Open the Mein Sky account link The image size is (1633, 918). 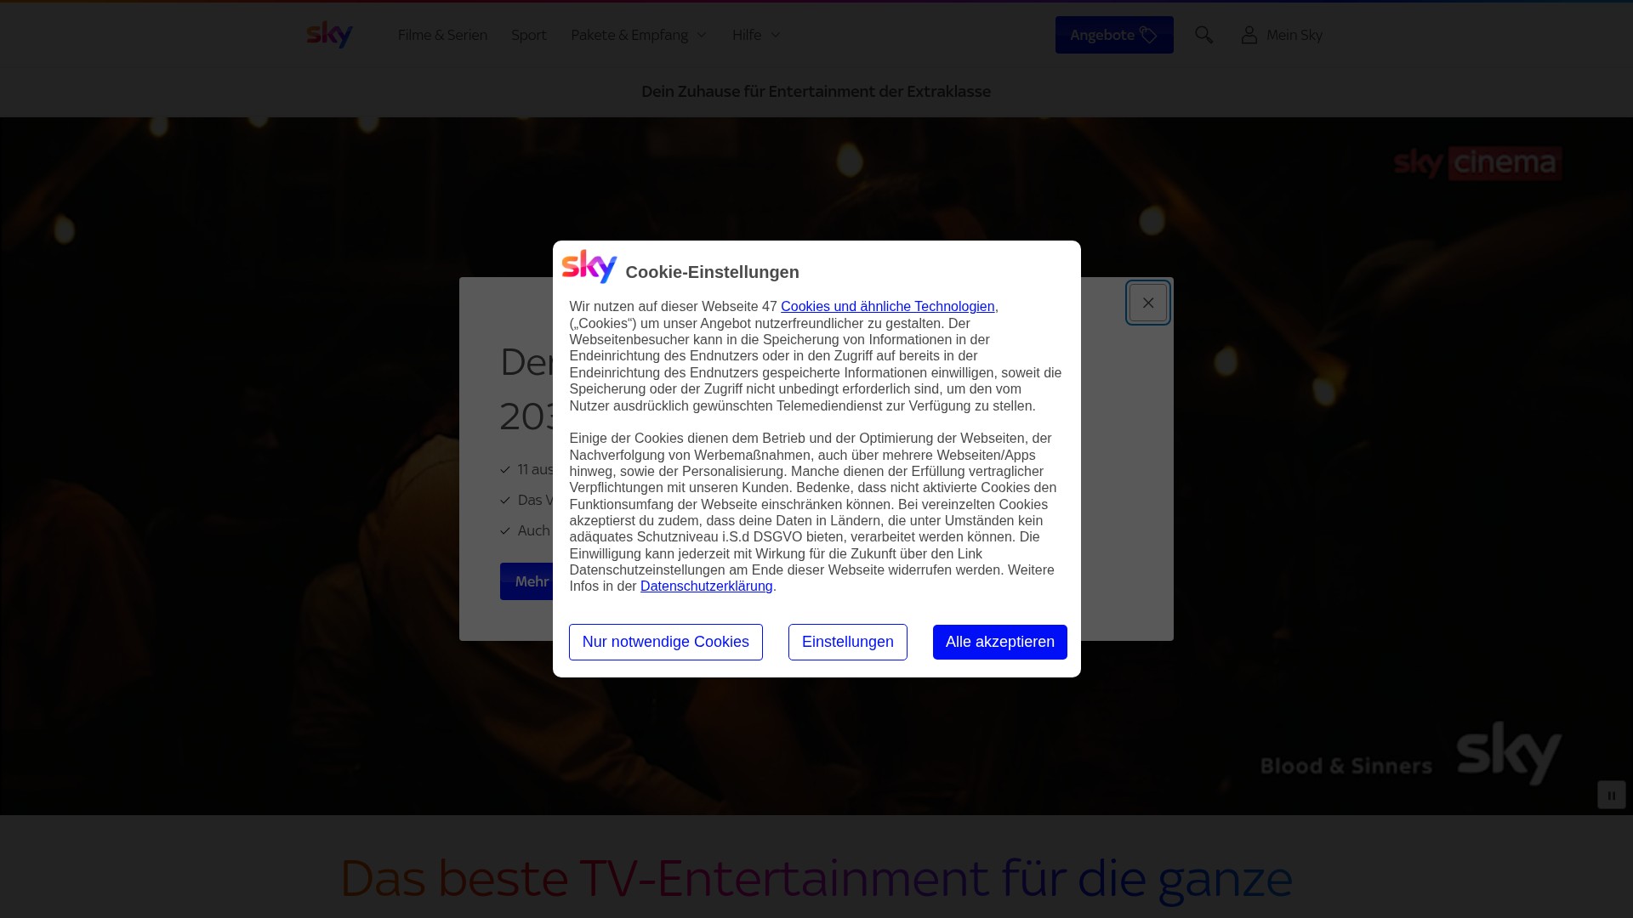point(1294,35)
